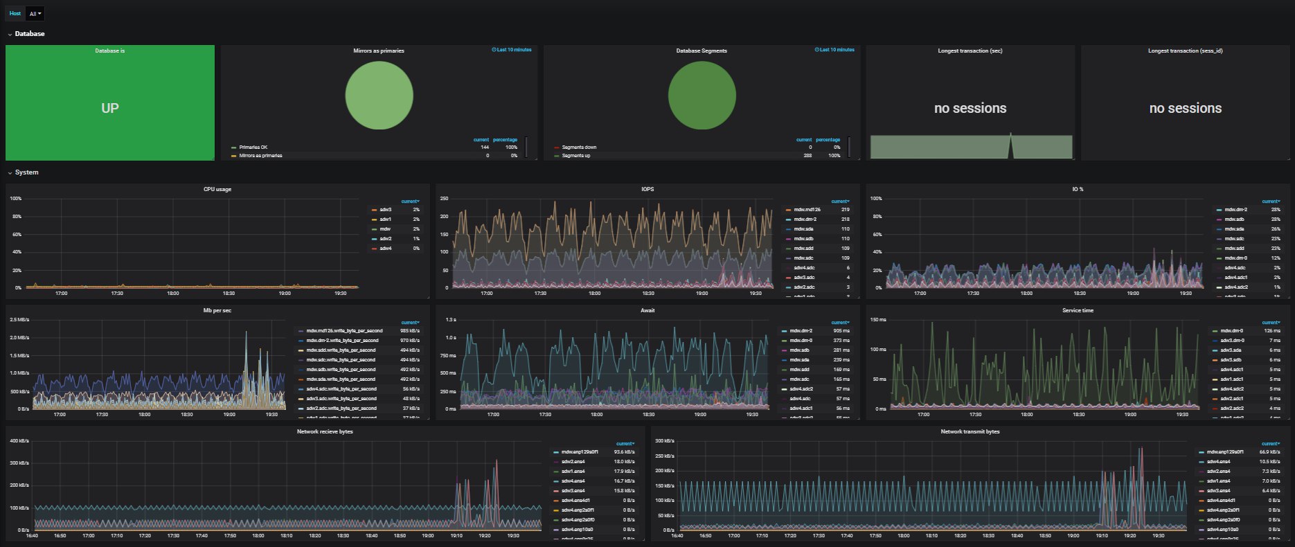Click the Mb per sec panel title
The image size is (1295, 547).
point(217,310)
